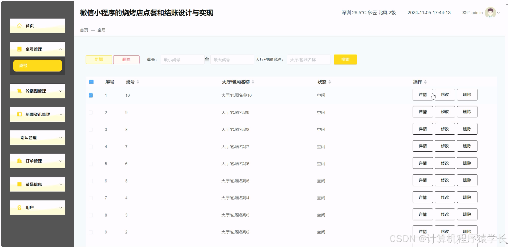Select the 菜品信息 dish info icon
The width and height of the screenshot is (508, 247).
tap(19, 184)
